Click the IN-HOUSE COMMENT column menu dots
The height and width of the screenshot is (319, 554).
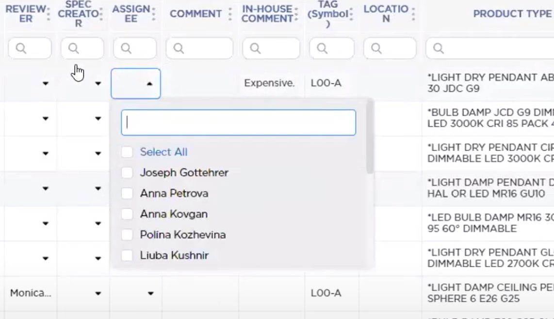(296, 14)
